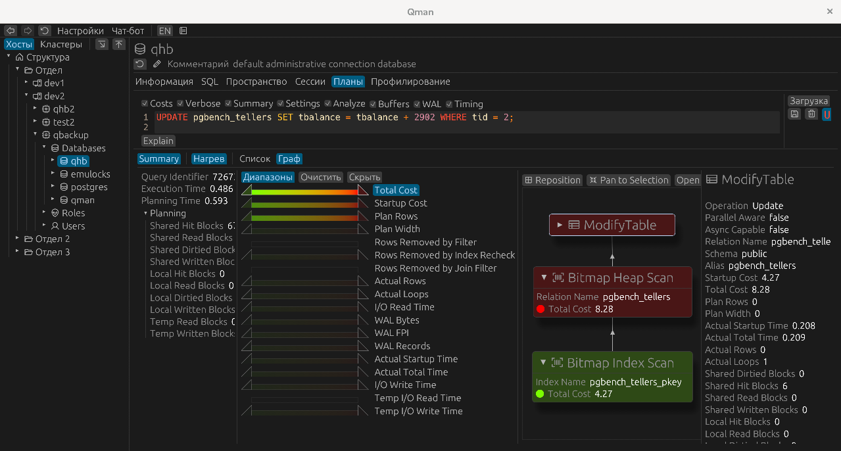Switch to the Кластеры tab
Viewport: 841px width, 451px height.
pyautogui.click(x=61, y=45)
